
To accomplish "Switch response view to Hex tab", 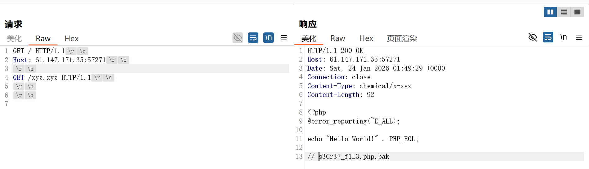I will (x=366, y=38).
